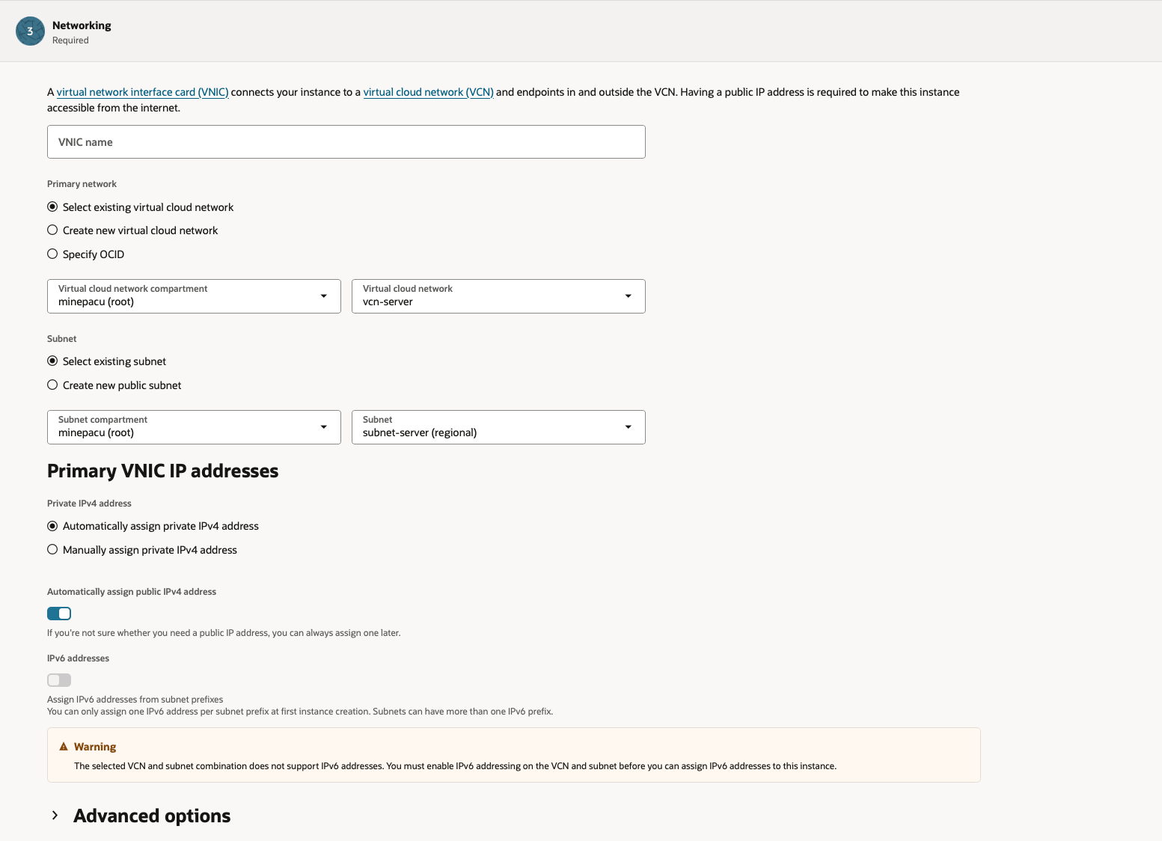Select the Specify OCID radio button
1162x841 pixels.
coord(52,254)
